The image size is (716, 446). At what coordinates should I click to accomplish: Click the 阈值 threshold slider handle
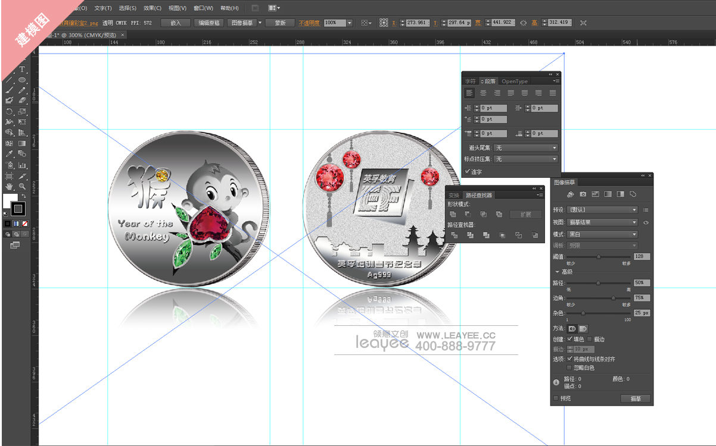point(599,256)
